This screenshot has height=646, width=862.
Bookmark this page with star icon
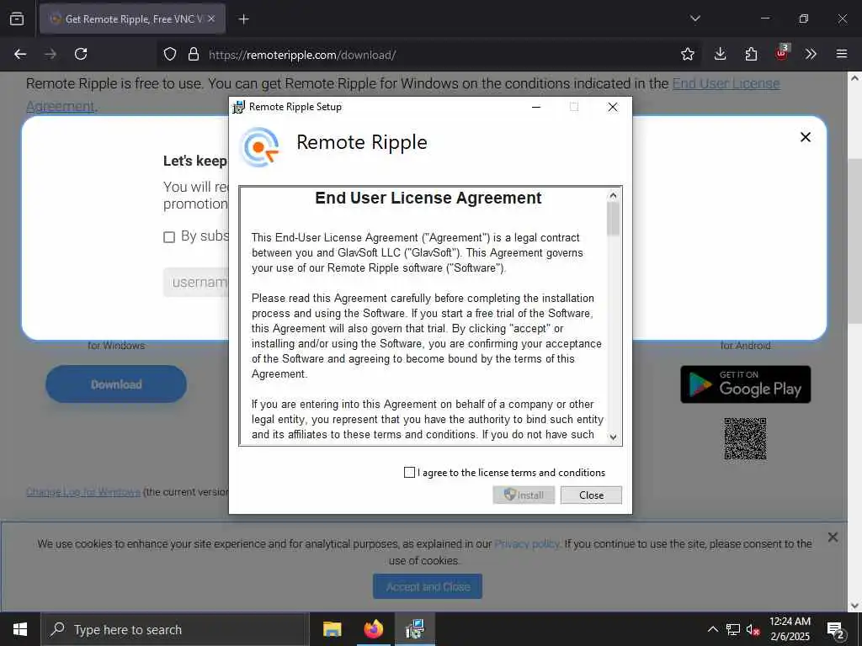click(687, 54)
